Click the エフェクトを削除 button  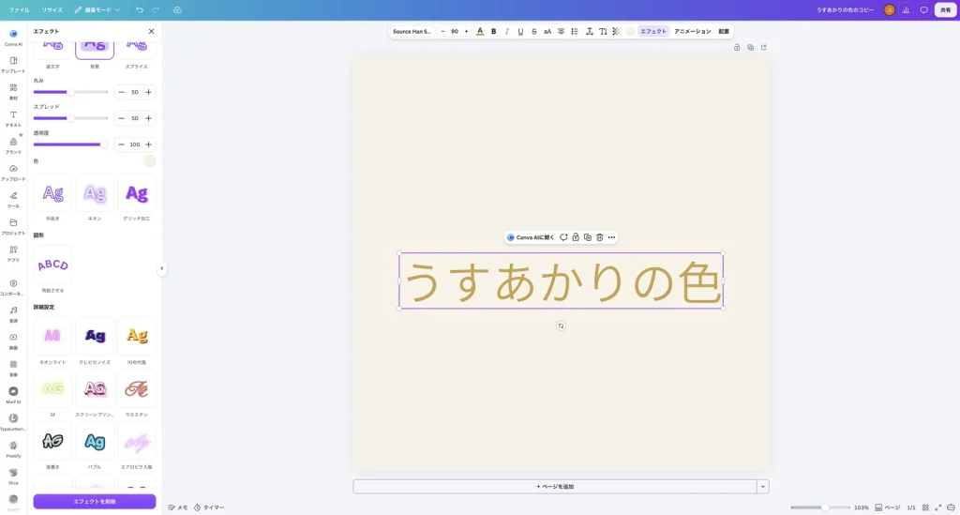95,502
